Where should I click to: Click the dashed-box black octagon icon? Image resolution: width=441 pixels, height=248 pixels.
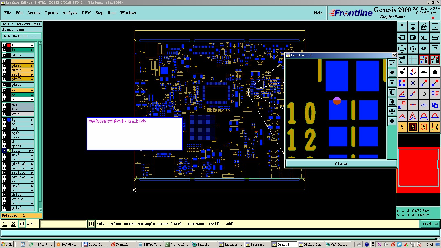coord(435,72)
